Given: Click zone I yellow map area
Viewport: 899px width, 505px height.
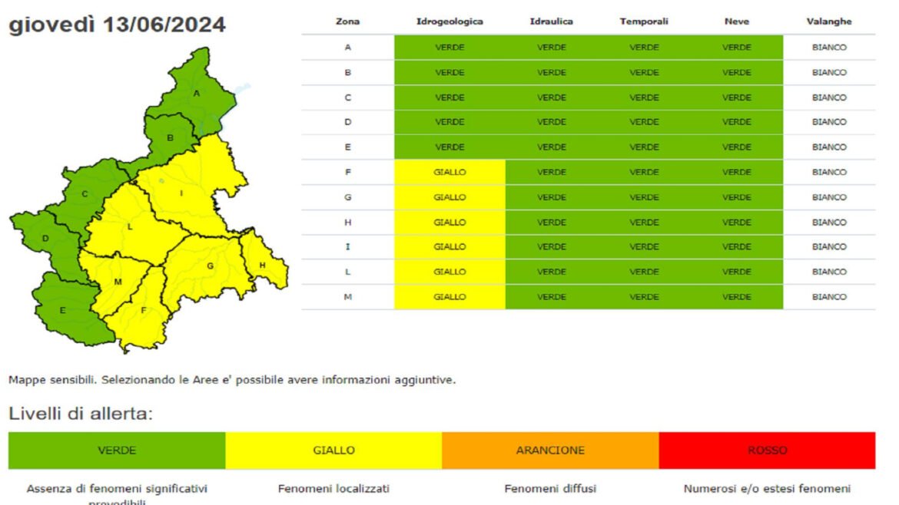Looking at the screenshot, I should pos(182,193).
